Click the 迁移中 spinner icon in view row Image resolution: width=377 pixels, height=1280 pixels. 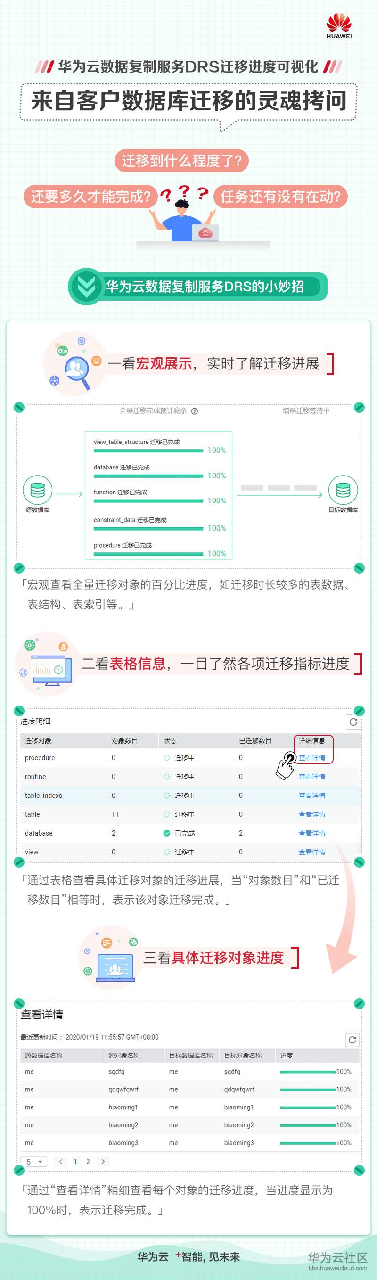click(167, 852)
